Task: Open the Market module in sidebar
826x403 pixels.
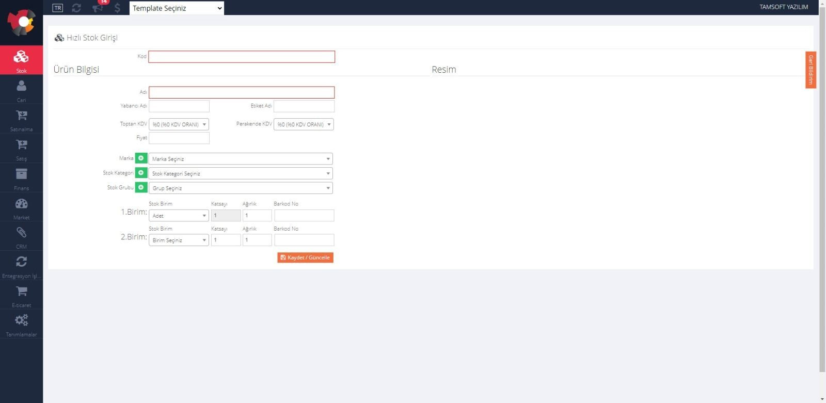Action: pos(21,207)
